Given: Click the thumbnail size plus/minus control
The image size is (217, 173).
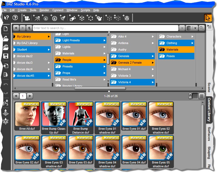Looking at the screenshot, I should [190, 96].
